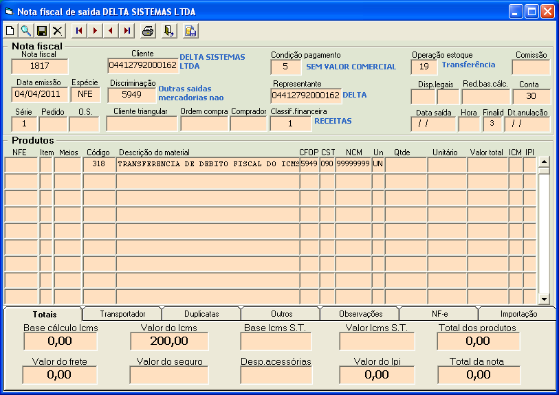Open the Observações tab
The height and width of the screenshot is (395, 559).
[x=360, y=314]
